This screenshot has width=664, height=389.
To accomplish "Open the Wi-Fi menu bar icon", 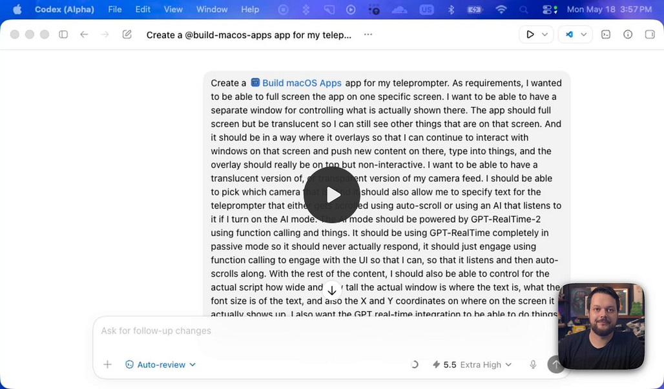I will pyautogui.click(x=501, y=9).
